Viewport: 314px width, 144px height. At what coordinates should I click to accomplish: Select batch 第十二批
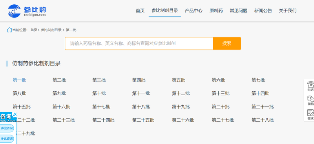pos(181,93)
